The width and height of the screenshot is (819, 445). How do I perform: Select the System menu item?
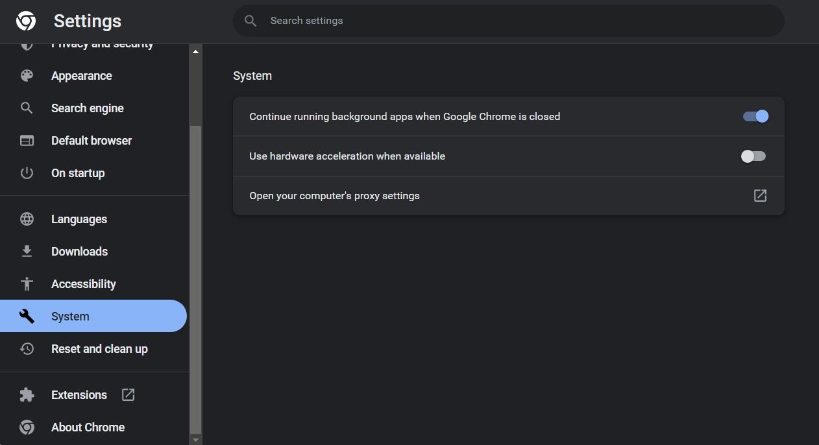coord(70,317)
